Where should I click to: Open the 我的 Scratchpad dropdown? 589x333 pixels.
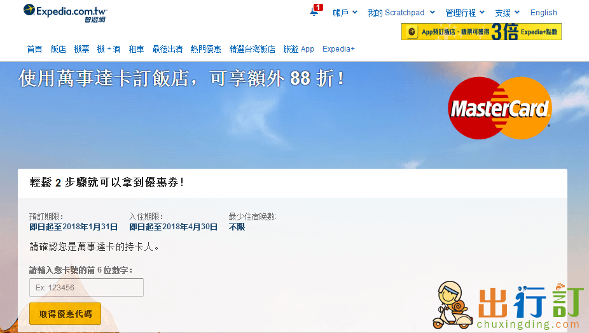(401, 13)
